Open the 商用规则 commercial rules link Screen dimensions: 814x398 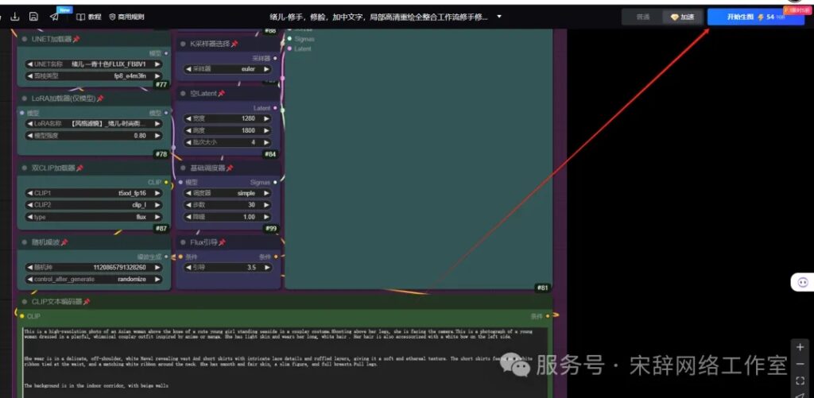pyautogui.click(x=126, y=17)
